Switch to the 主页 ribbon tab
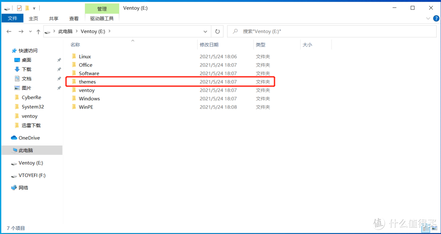 (x=33, y=18)
